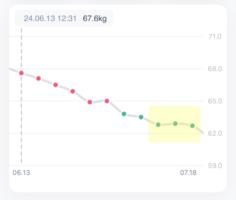This screenshot has width=236, height=200.
Task: Select last light green point in yellow highlight
Action: pyautogui.click(x=192, y=126)
